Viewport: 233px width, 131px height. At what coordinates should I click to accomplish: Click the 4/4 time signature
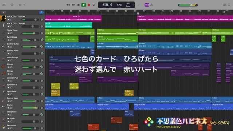(128, 3)
